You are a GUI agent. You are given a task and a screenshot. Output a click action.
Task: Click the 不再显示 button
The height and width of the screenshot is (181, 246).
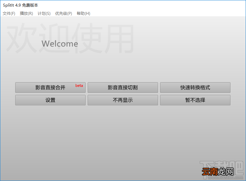click(x=123, y=100)
